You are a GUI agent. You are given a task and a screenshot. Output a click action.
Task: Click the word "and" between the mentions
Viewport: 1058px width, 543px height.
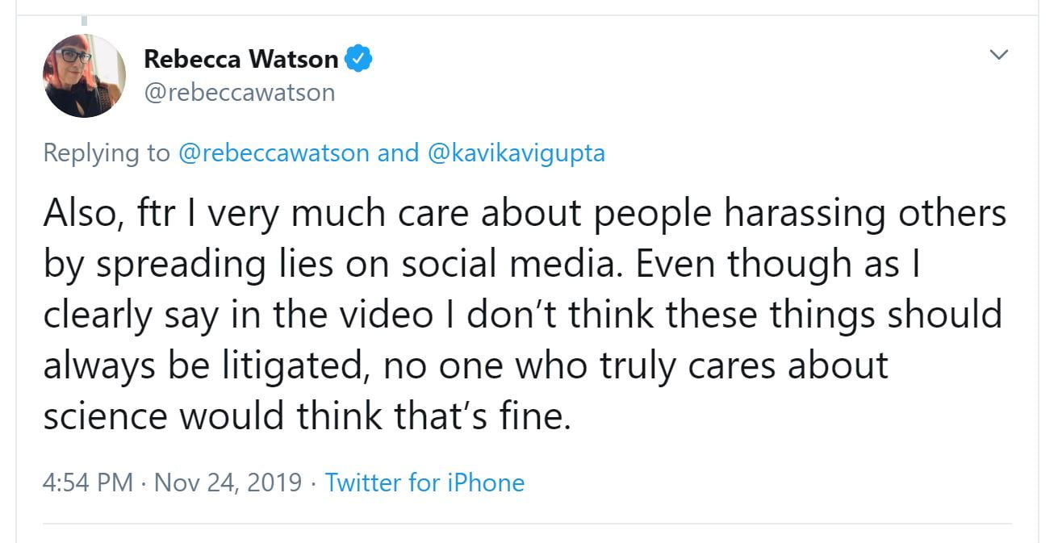(x=399, y=152)
